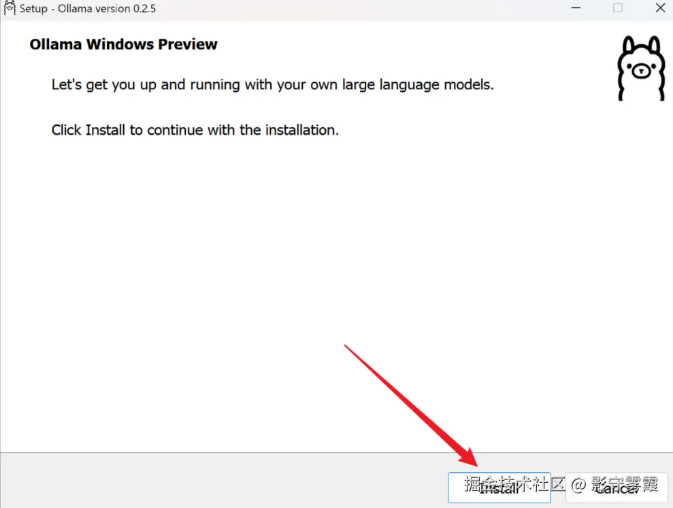
Task: Click the Ollama Windows Preview heading
Action: pyautogui.click(x=124, y=44)
